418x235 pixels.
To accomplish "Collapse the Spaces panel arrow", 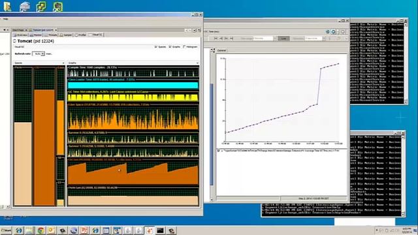I will [x=63, y=63].
